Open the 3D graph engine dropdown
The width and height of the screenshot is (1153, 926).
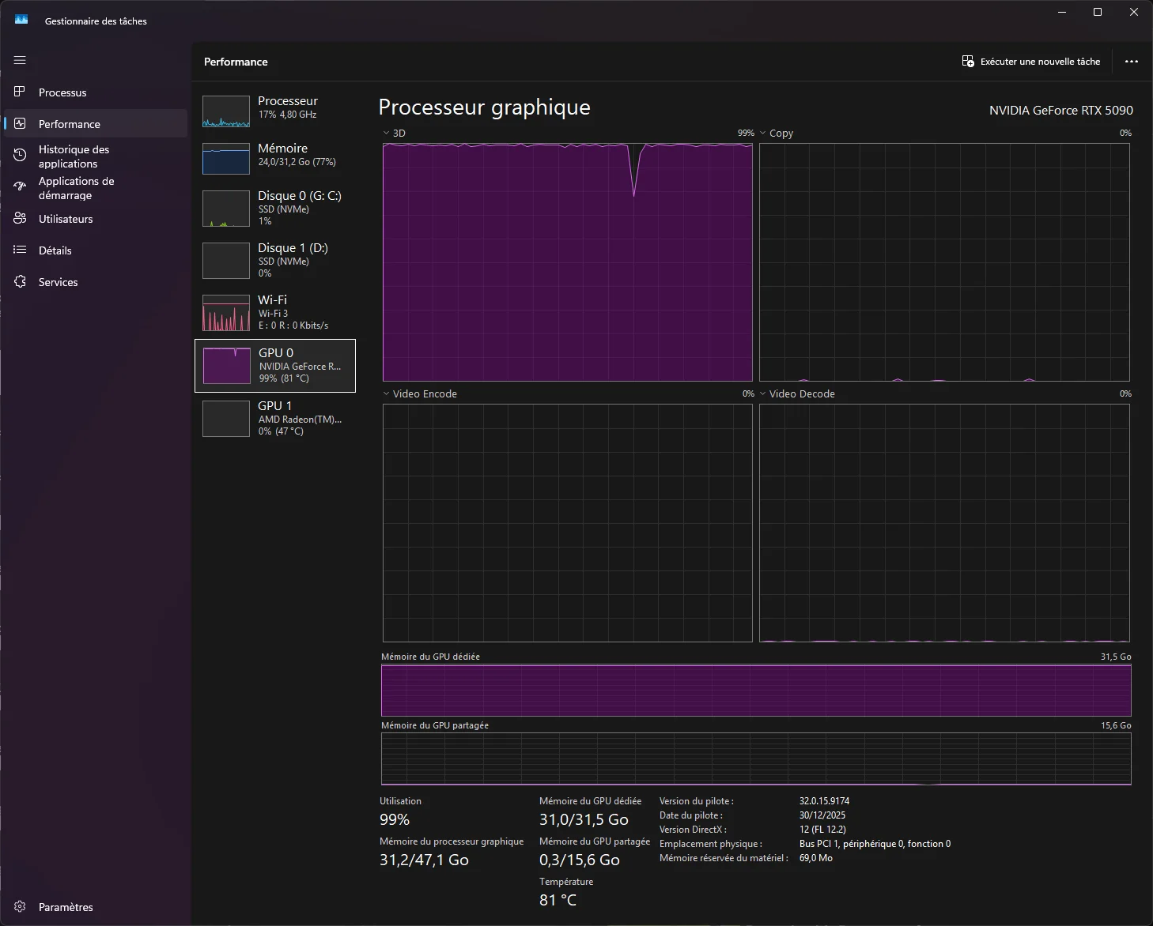click(394, 133)
